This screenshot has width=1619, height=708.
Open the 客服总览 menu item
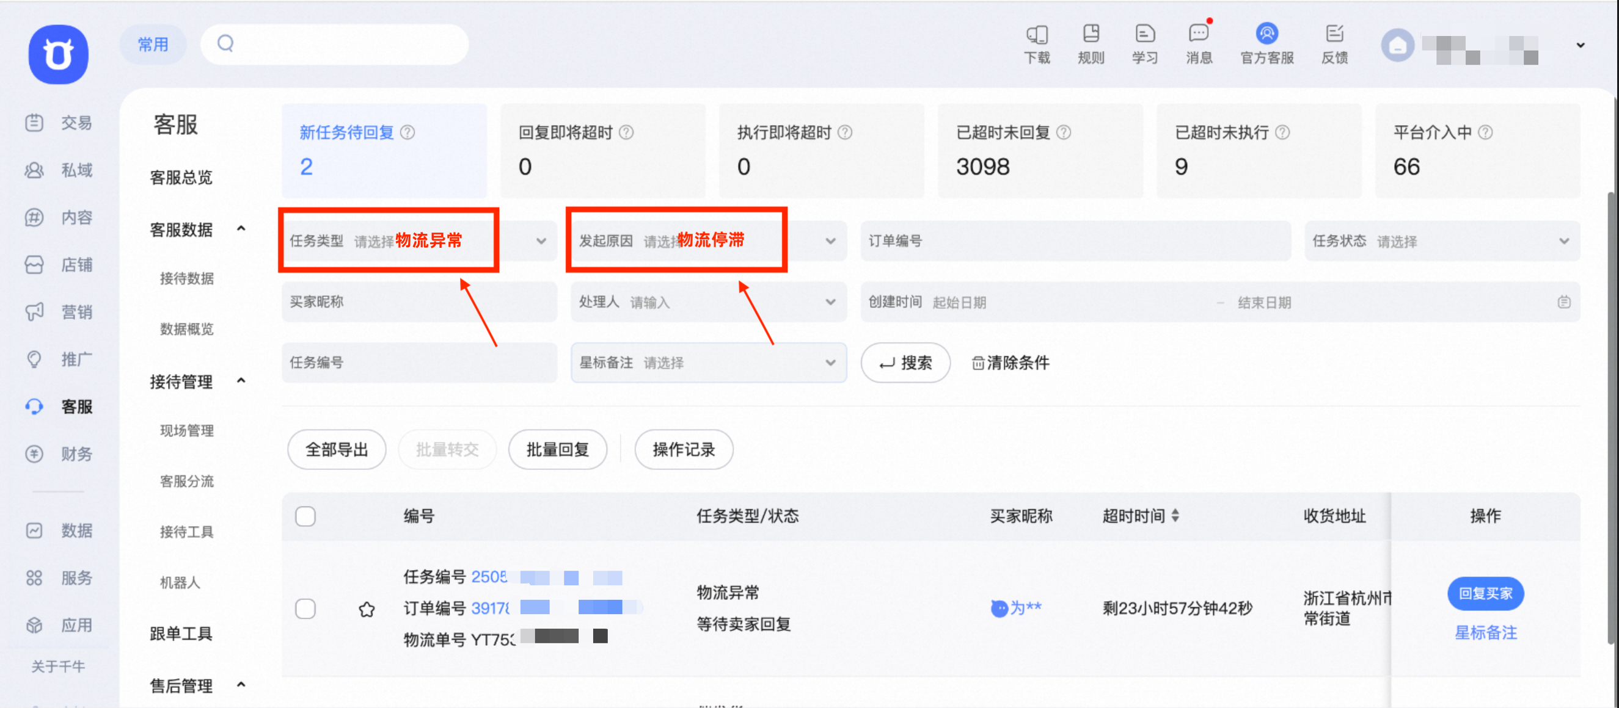coord(181,178)
